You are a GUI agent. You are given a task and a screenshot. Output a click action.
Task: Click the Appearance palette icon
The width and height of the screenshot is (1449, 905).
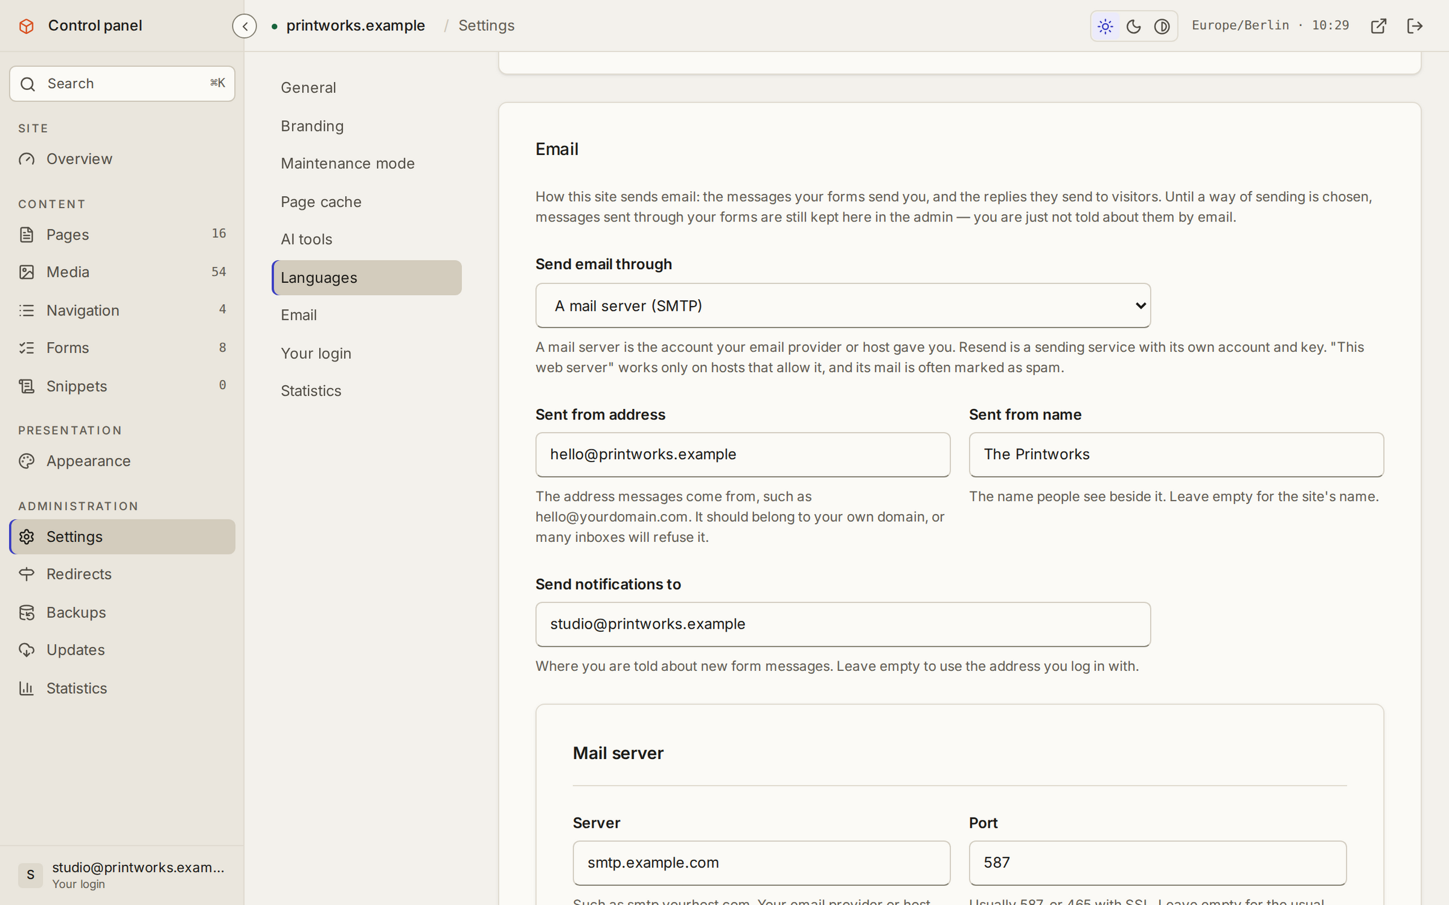[x=27, y=461]
